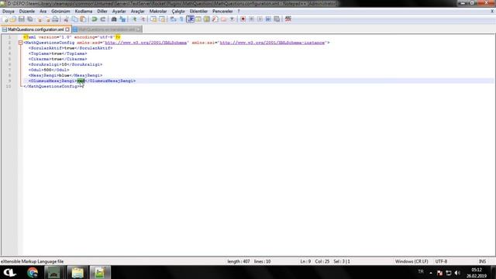Open the ? help menu
This screenshot has width=496, height=279.
[239, 11]
